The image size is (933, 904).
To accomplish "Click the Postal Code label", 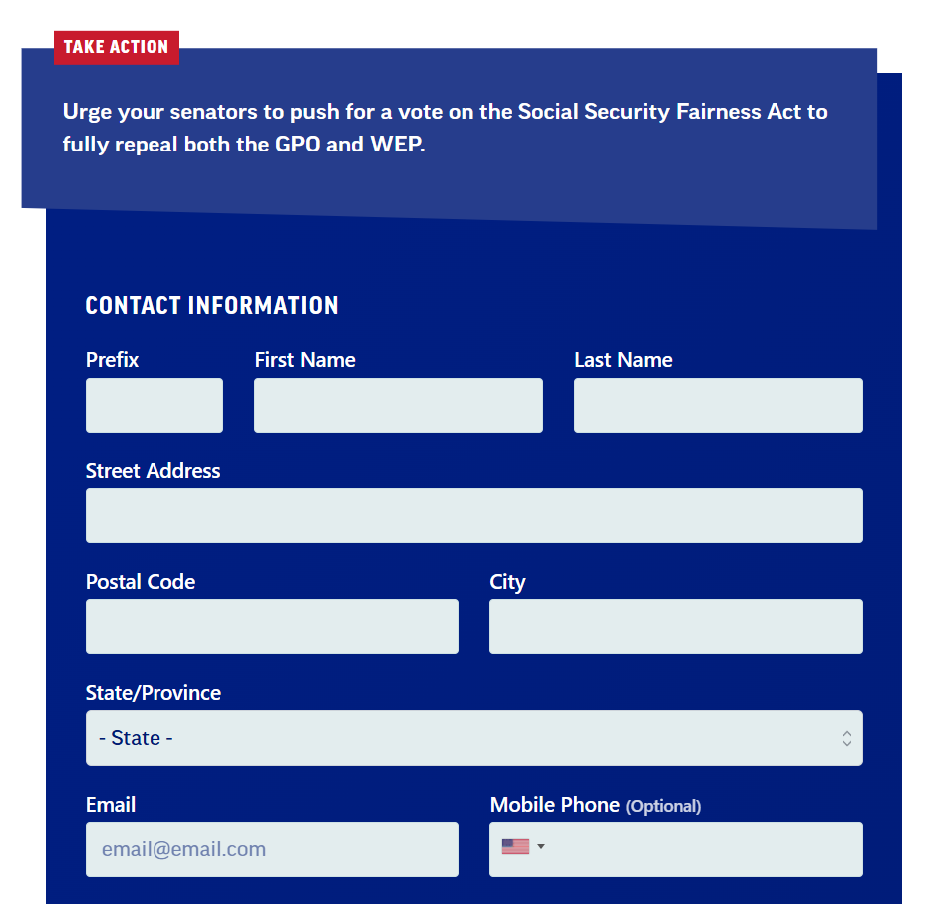I will click(141, 582).
